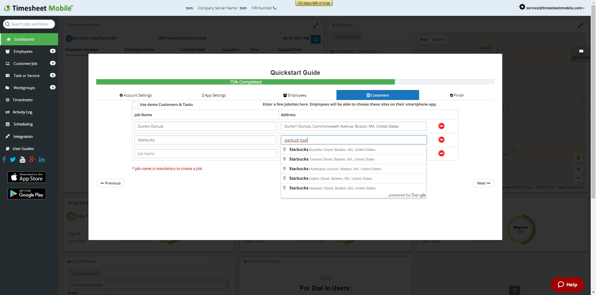Open Employees in sidebar
This screenshot has height=295, width=596.
pyautogui.click(x=29, y=52)
